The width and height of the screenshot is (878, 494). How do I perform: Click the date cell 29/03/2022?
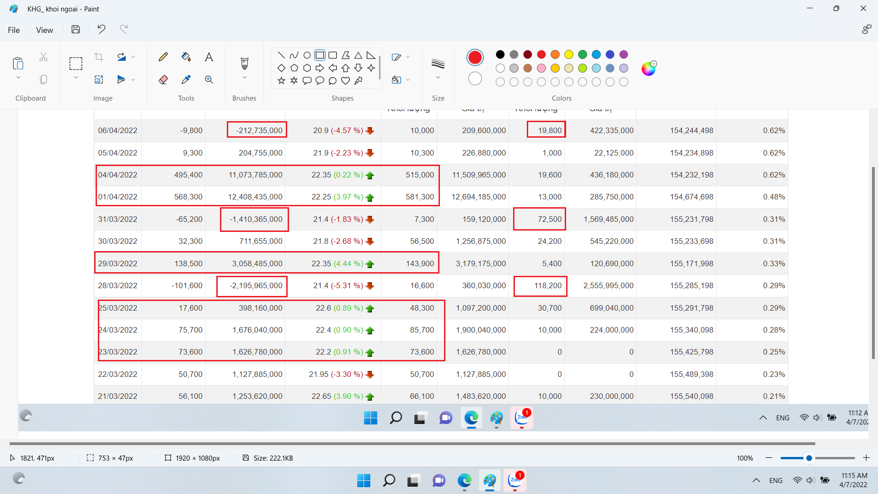tap(118, 263)
